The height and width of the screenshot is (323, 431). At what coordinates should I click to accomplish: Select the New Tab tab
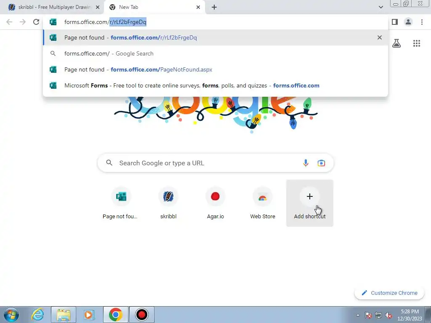click(154, 7)
